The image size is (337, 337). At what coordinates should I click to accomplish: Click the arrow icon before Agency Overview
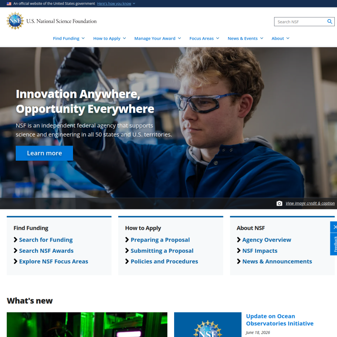pyautogui.click(x=239, y=240)
